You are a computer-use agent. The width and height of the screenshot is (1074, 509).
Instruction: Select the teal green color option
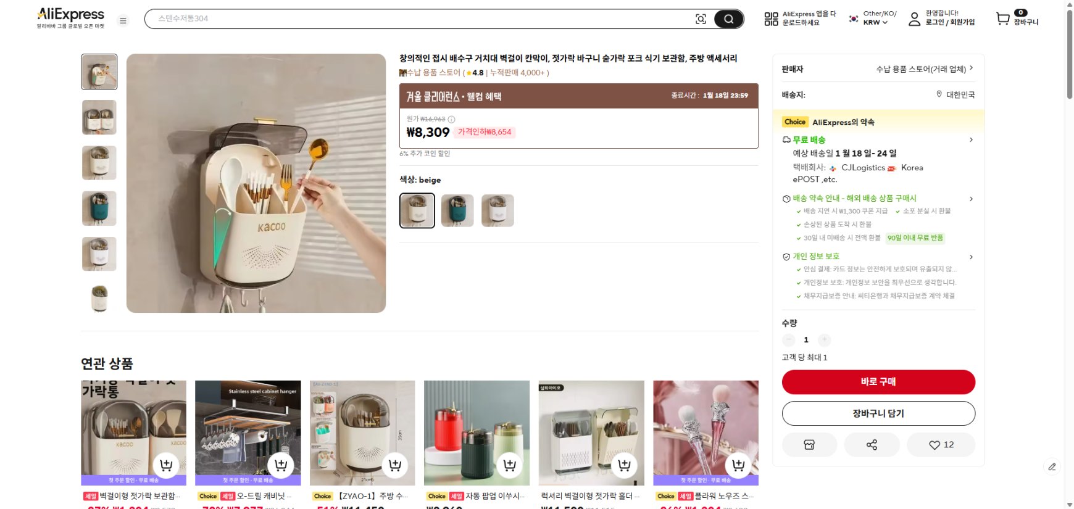457,210
